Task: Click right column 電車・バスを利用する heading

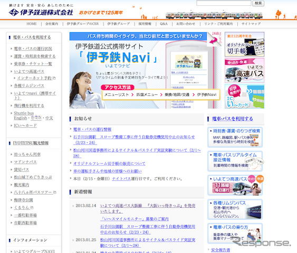Action: coord(233,119)
